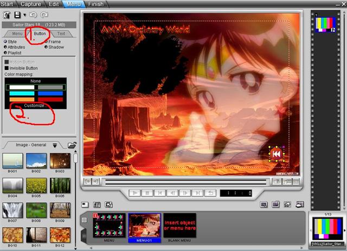The width and height of the screenshot is (347, 251).
Task: Click the white rectangle view icon below preview
Action: [x=85, y=205]
